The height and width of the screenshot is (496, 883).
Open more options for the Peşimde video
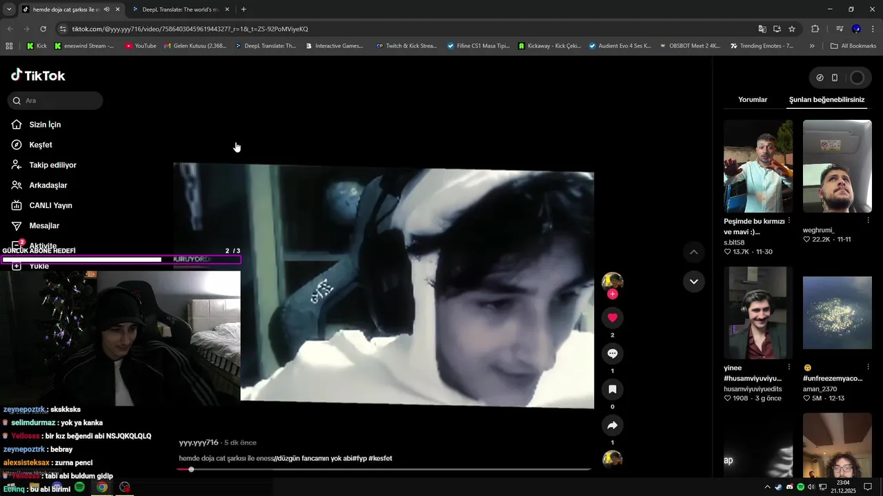click(788, 220)
